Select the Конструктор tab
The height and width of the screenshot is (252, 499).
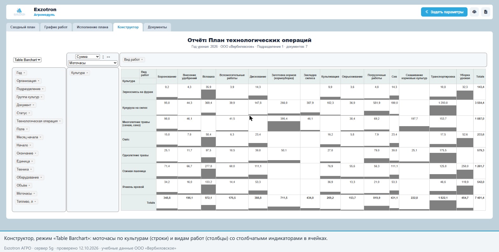(128, 27)
